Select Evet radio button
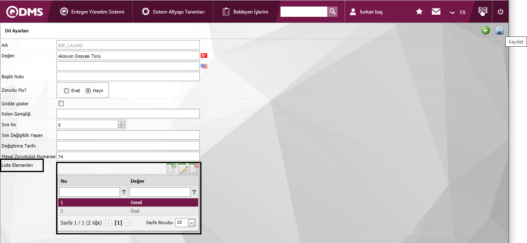This screenshot has width=527, height=243. 66,91
